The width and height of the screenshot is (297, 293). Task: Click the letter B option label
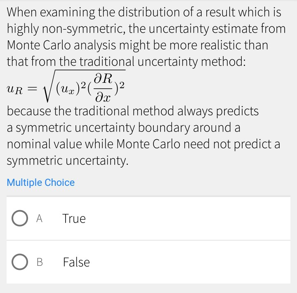coord(40,262)
